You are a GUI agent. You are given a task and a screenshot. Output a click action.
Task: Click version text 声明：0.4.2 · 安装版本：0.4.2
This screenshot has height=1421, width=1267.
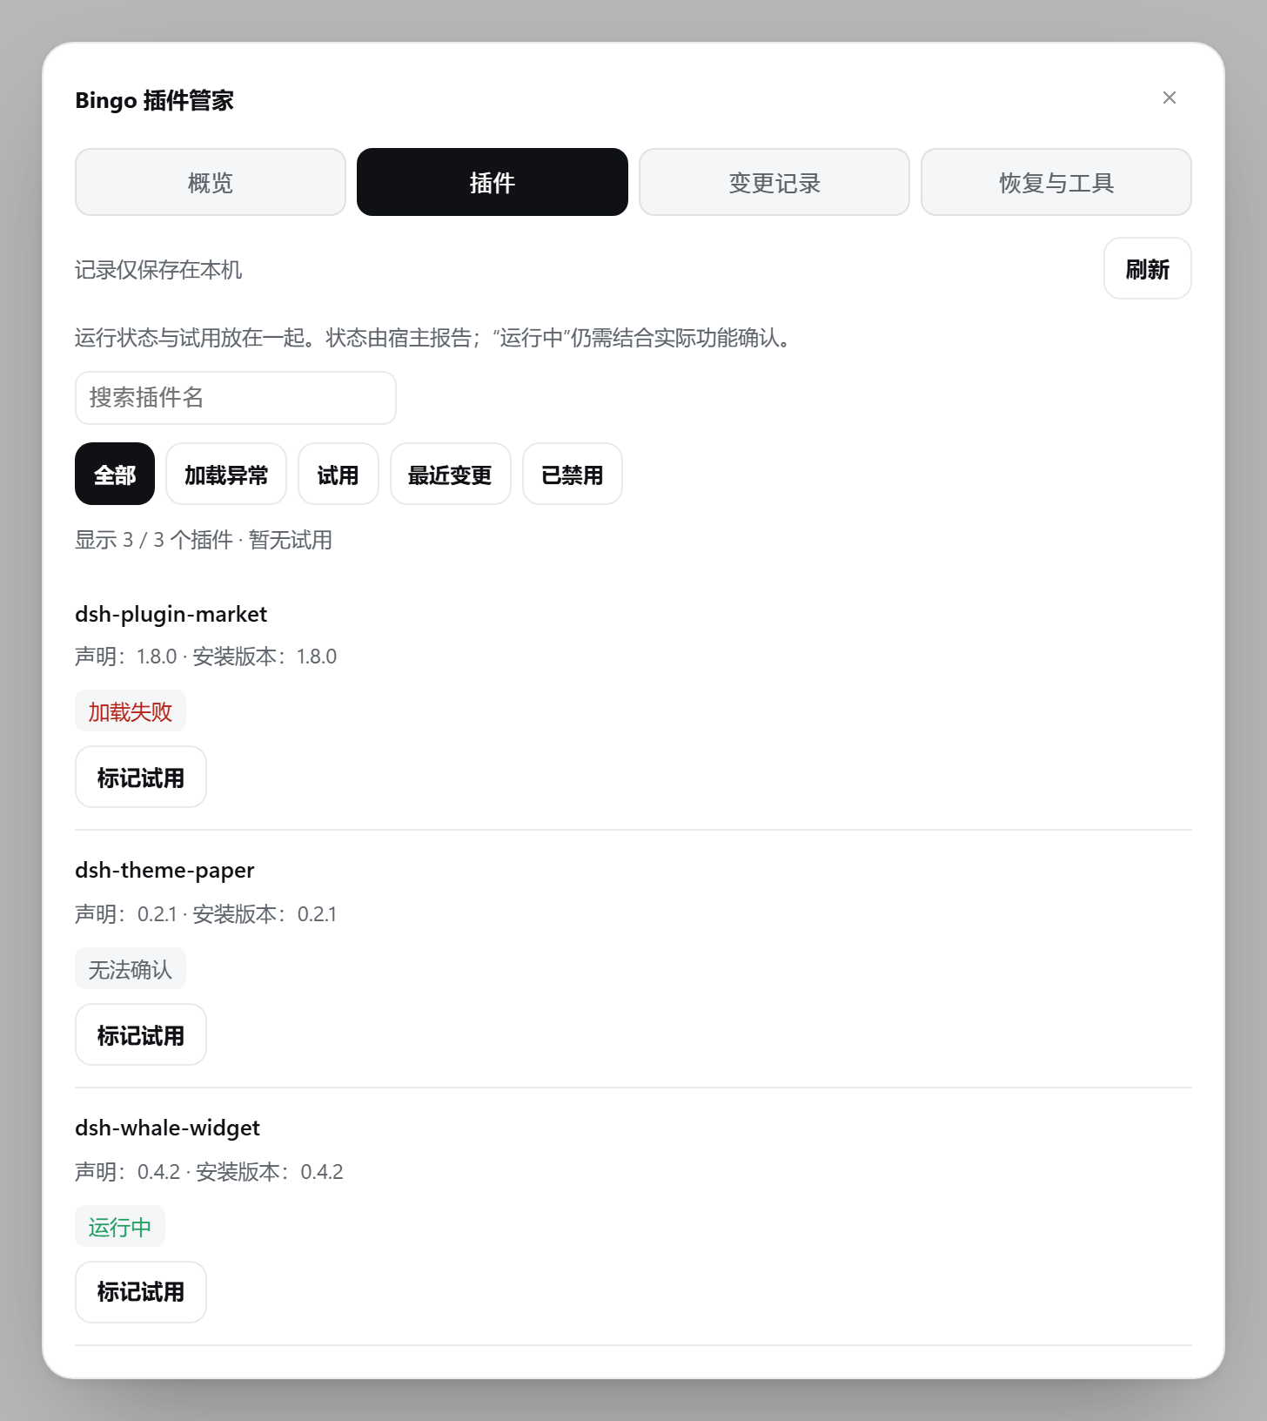pyautogui.click(x=209, y=1172)
